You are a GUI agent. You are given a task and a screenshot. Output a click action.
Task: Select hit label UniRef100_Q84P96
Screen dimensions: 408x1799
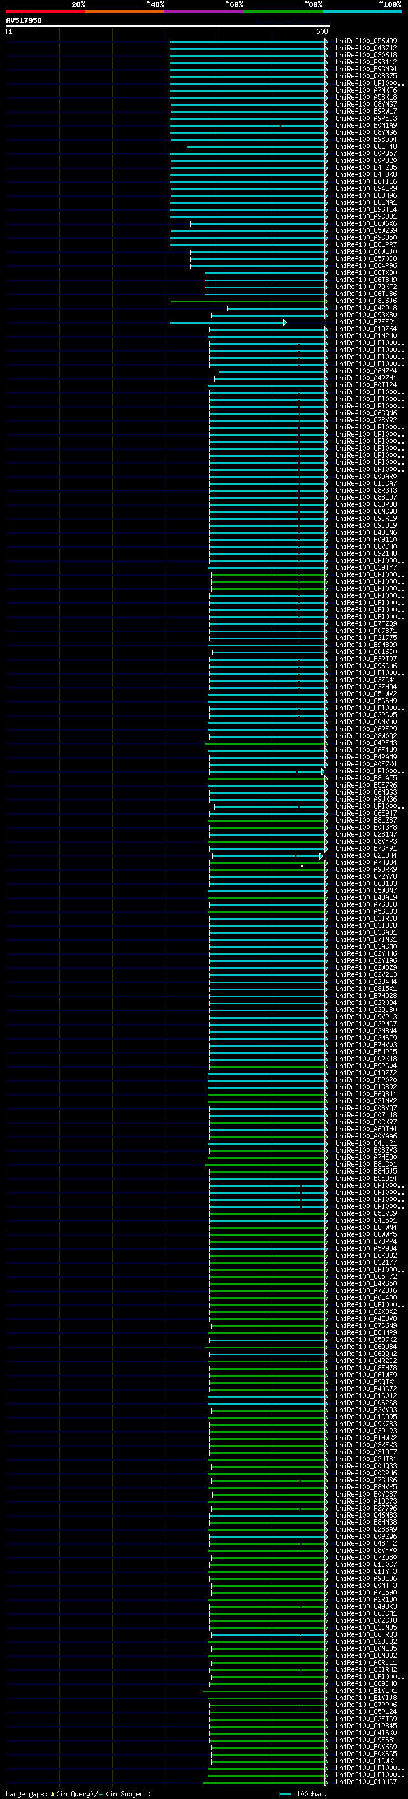366,265
